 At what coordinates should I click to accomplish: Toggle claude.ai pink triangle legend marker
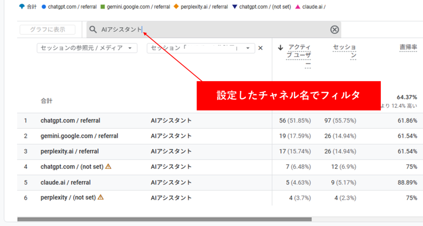tap(297, 7)
